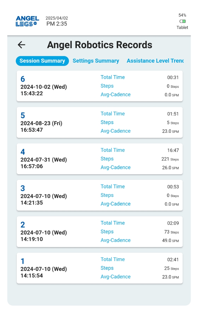This screenshot has width=198, height=314.
Task: Select session 4 with 221 steps
Action: click(x=100, y=159)
